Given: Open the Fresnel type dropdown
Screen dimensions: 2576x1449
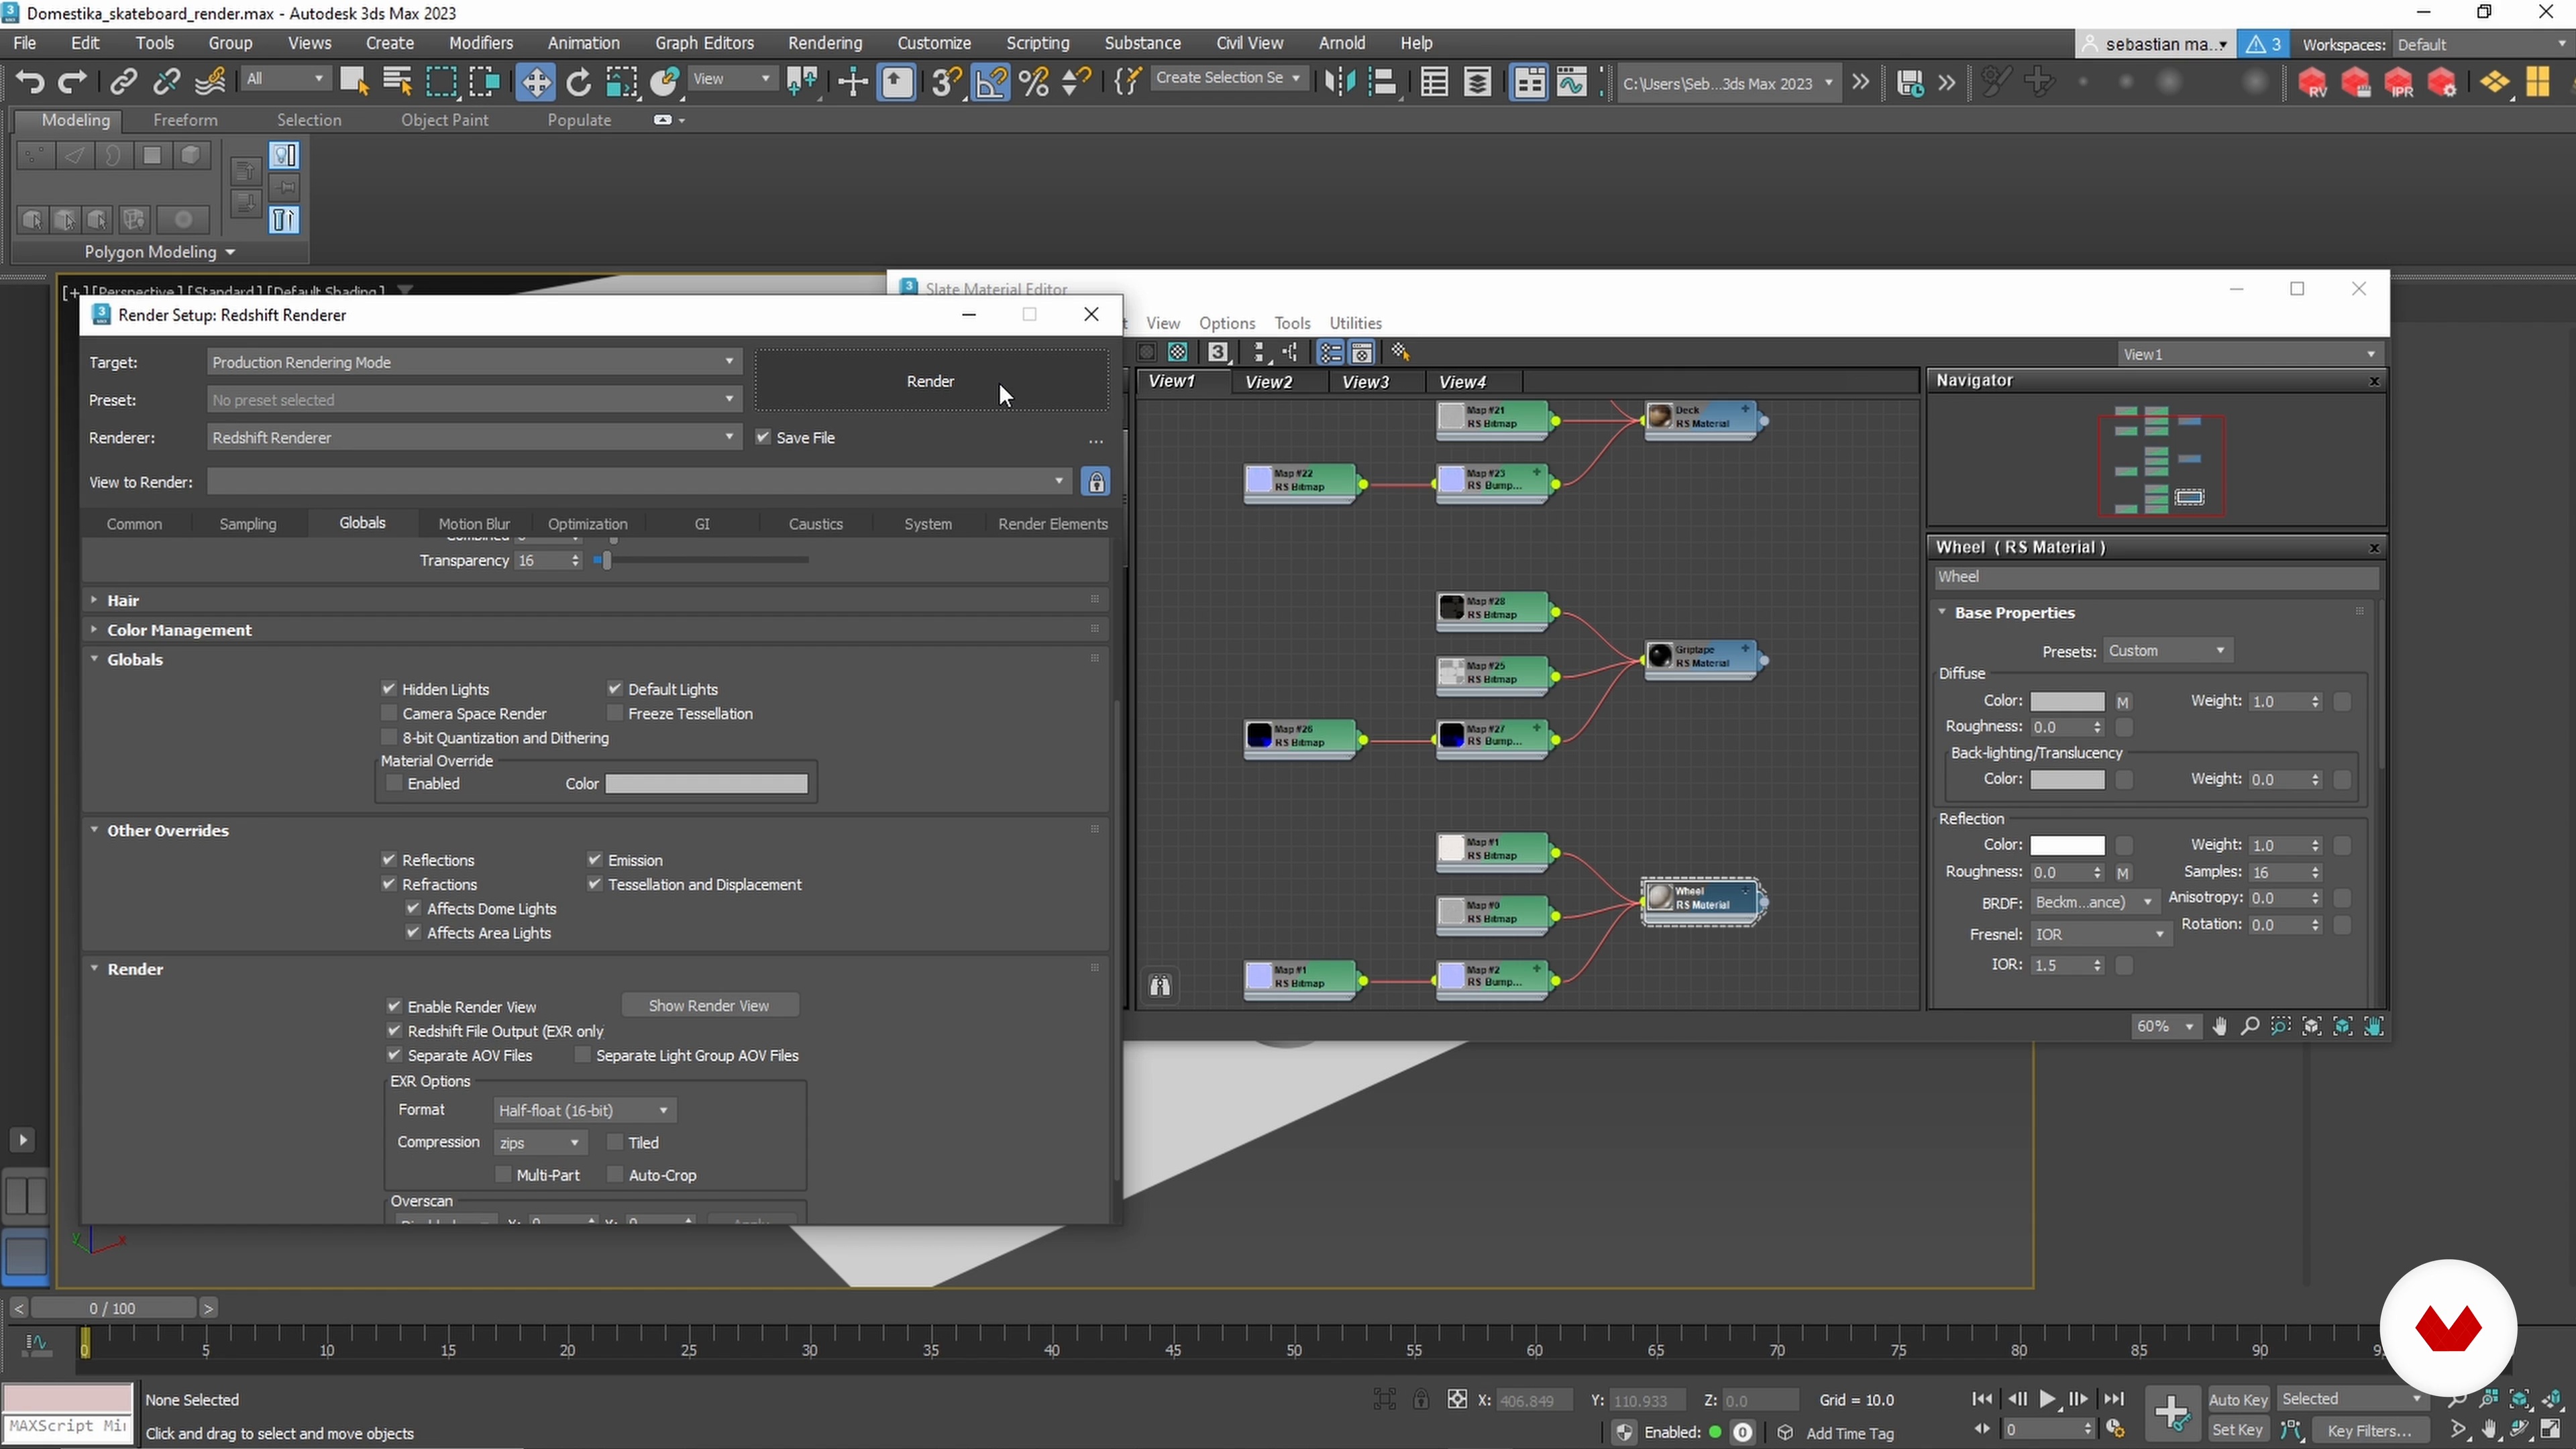Looking at the screenshot, I should pos(2100,934).
